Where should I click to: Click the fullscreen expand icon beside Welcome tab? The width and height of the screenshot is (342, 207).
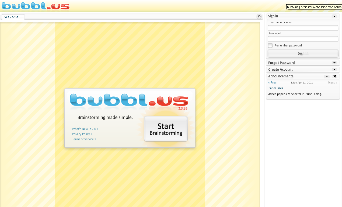point(259,17)
